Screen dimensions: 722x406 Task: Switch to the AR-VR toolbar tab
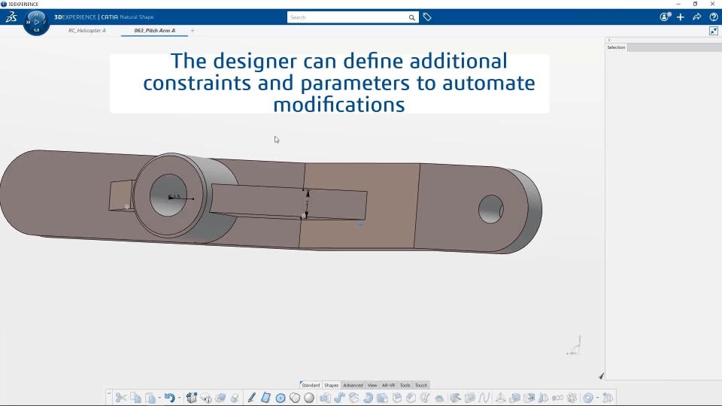(x=388, y=385)
